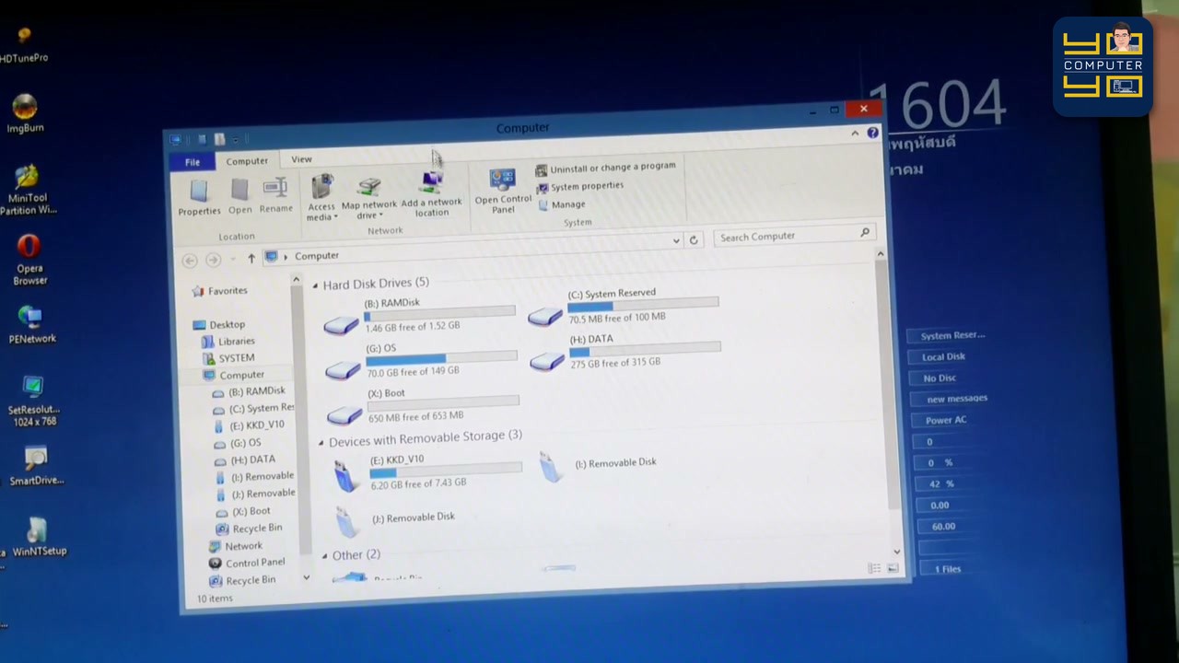Open MiniTool Partition Wizard desktop icon

tap(28, 189)
